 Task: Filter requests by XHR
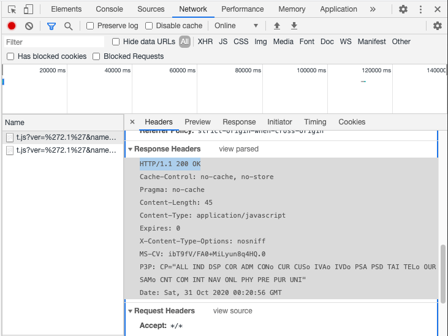205,42
